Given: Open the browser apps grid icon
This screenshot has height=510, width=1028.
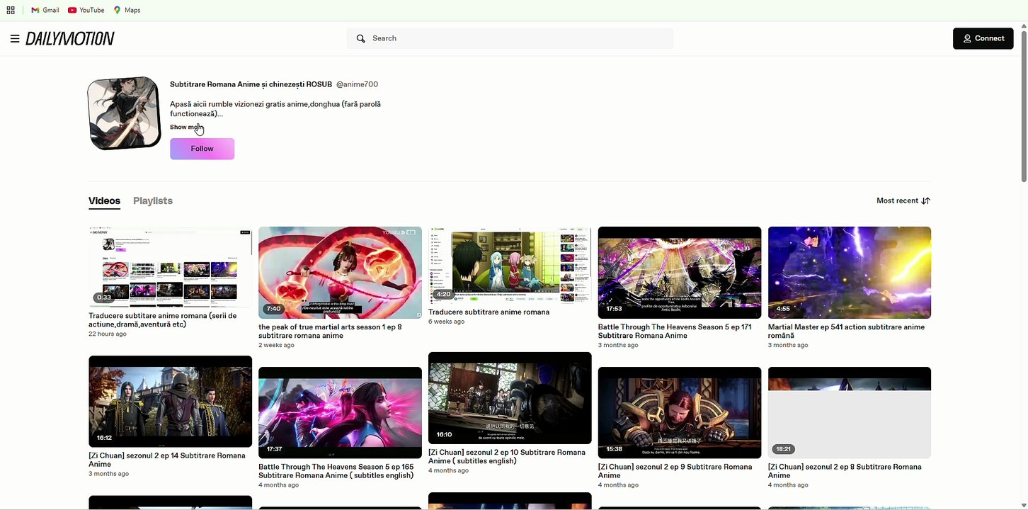Looking at the screenshot, I should click(11, 10).
